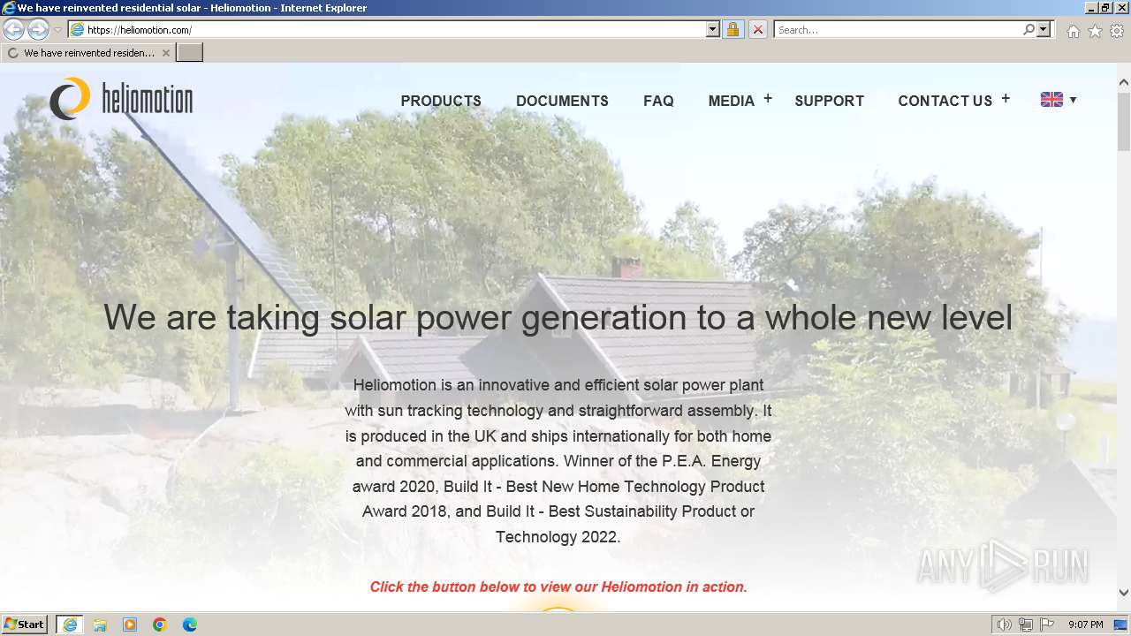Open Favorites star icon
The height and width of the screenshot is (636, 1131).
pyautogui.click(x=1095, y=31)
